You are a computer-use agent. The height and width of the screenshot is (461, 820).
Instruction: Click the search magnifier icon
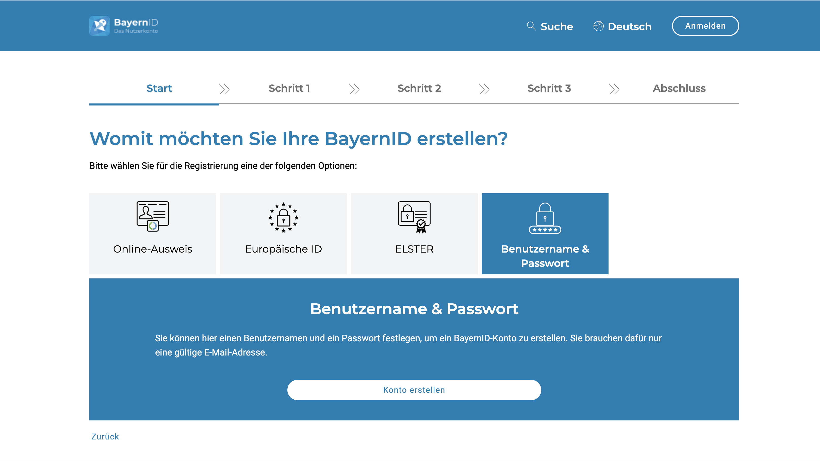(531, 26)
